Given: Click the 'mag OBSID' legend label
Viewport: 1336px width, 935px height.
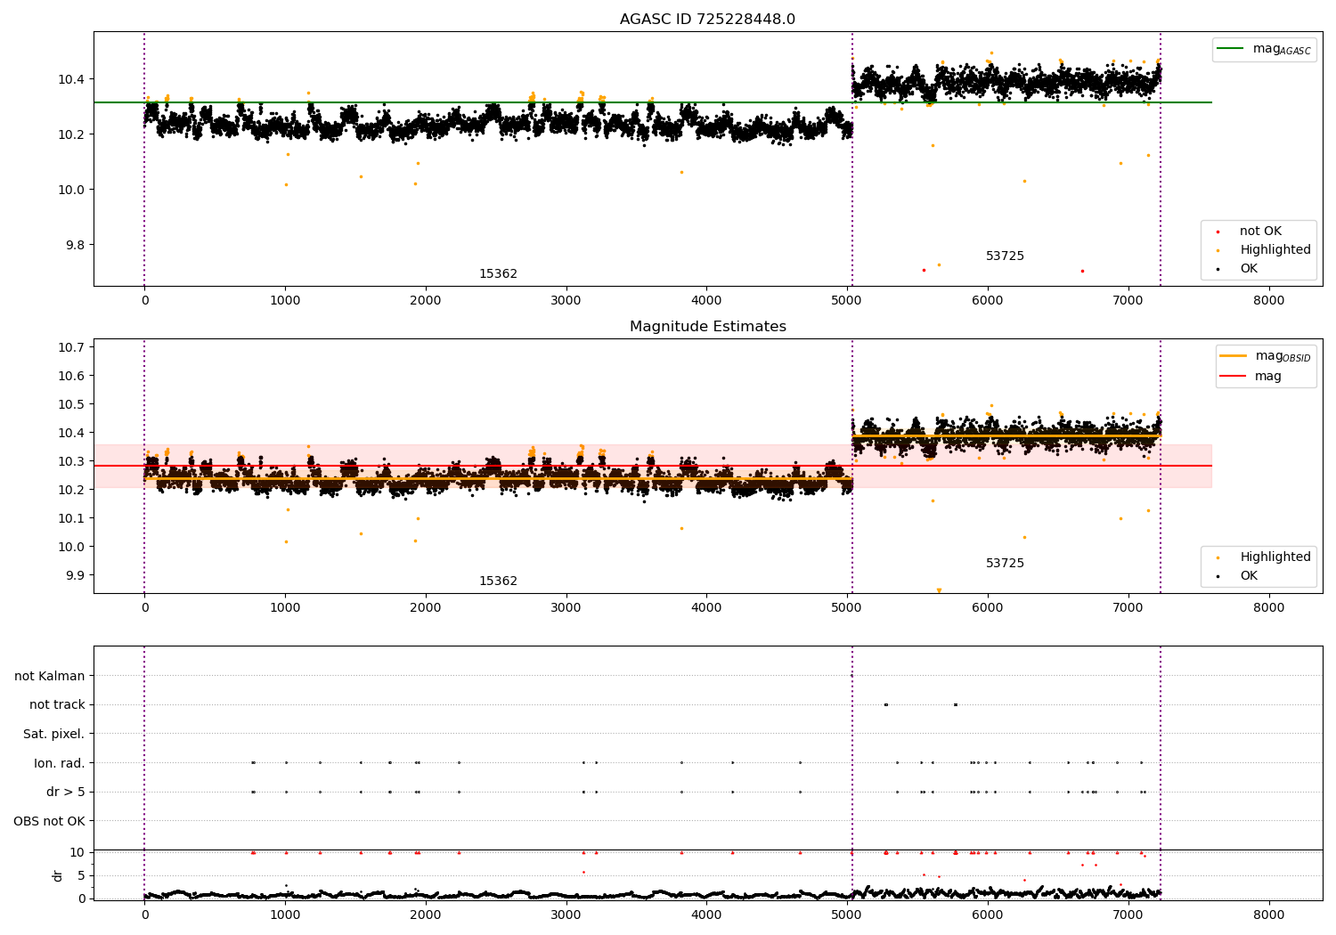Looking at the screenshot, I should click(1283, 357).
